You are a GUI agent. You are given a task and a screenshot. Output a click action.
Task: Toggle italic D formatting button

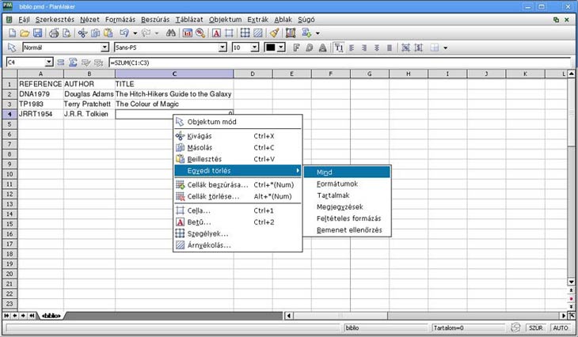pyautogui.click(x=310, y=47)
